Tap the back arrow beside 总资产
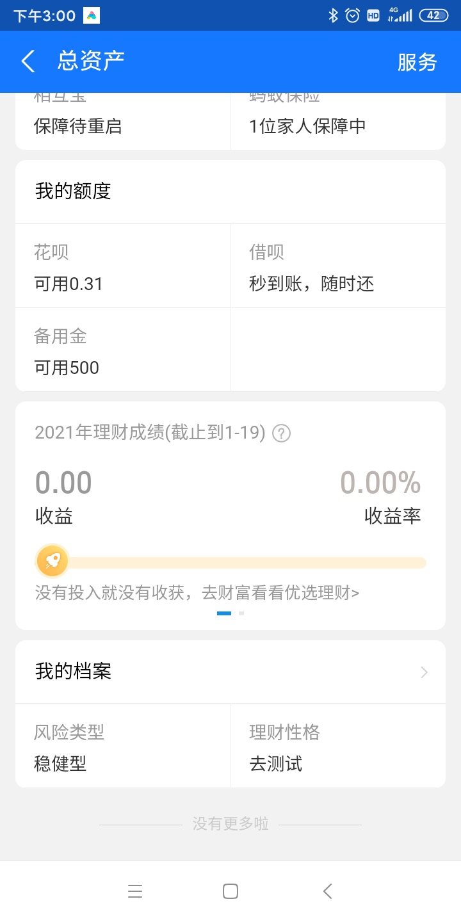 tap(28, 61)
